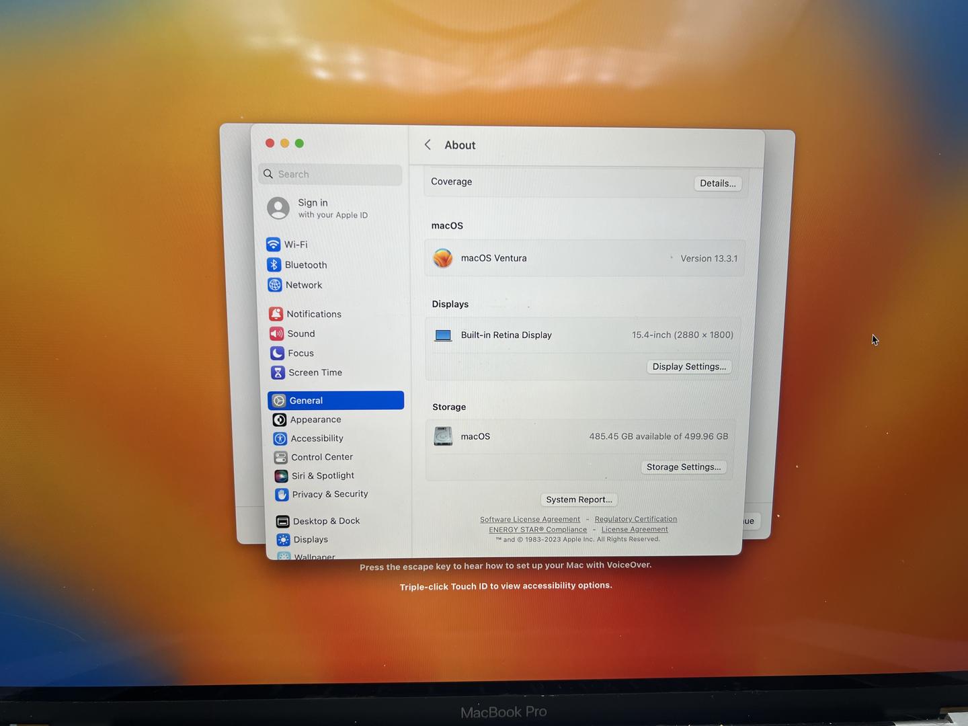The image size is (968, 726).
Task: Click the macOS storage disk icon
Action: point(443,436)
